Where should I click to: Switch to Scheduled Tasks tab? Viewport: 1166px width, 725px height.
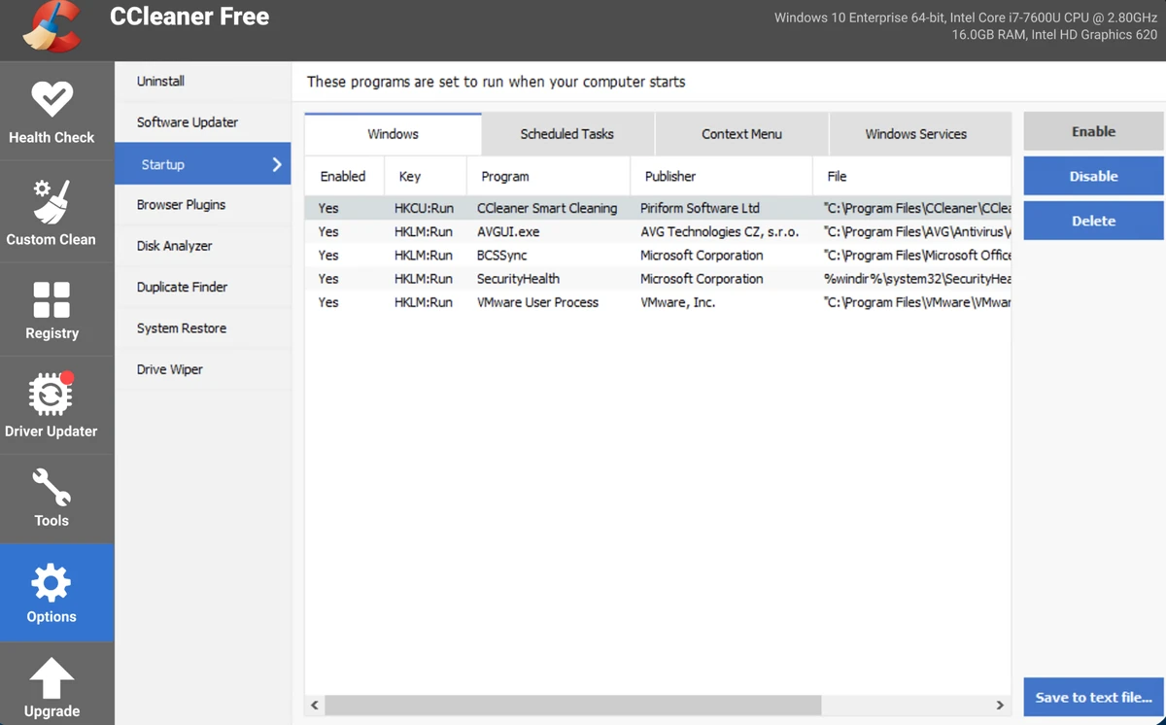(567, 134)
